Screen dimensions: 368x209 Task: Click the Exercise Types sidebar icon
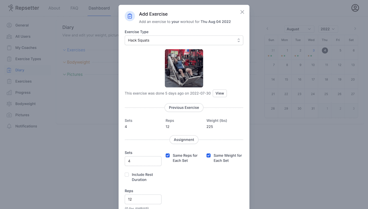9,59
